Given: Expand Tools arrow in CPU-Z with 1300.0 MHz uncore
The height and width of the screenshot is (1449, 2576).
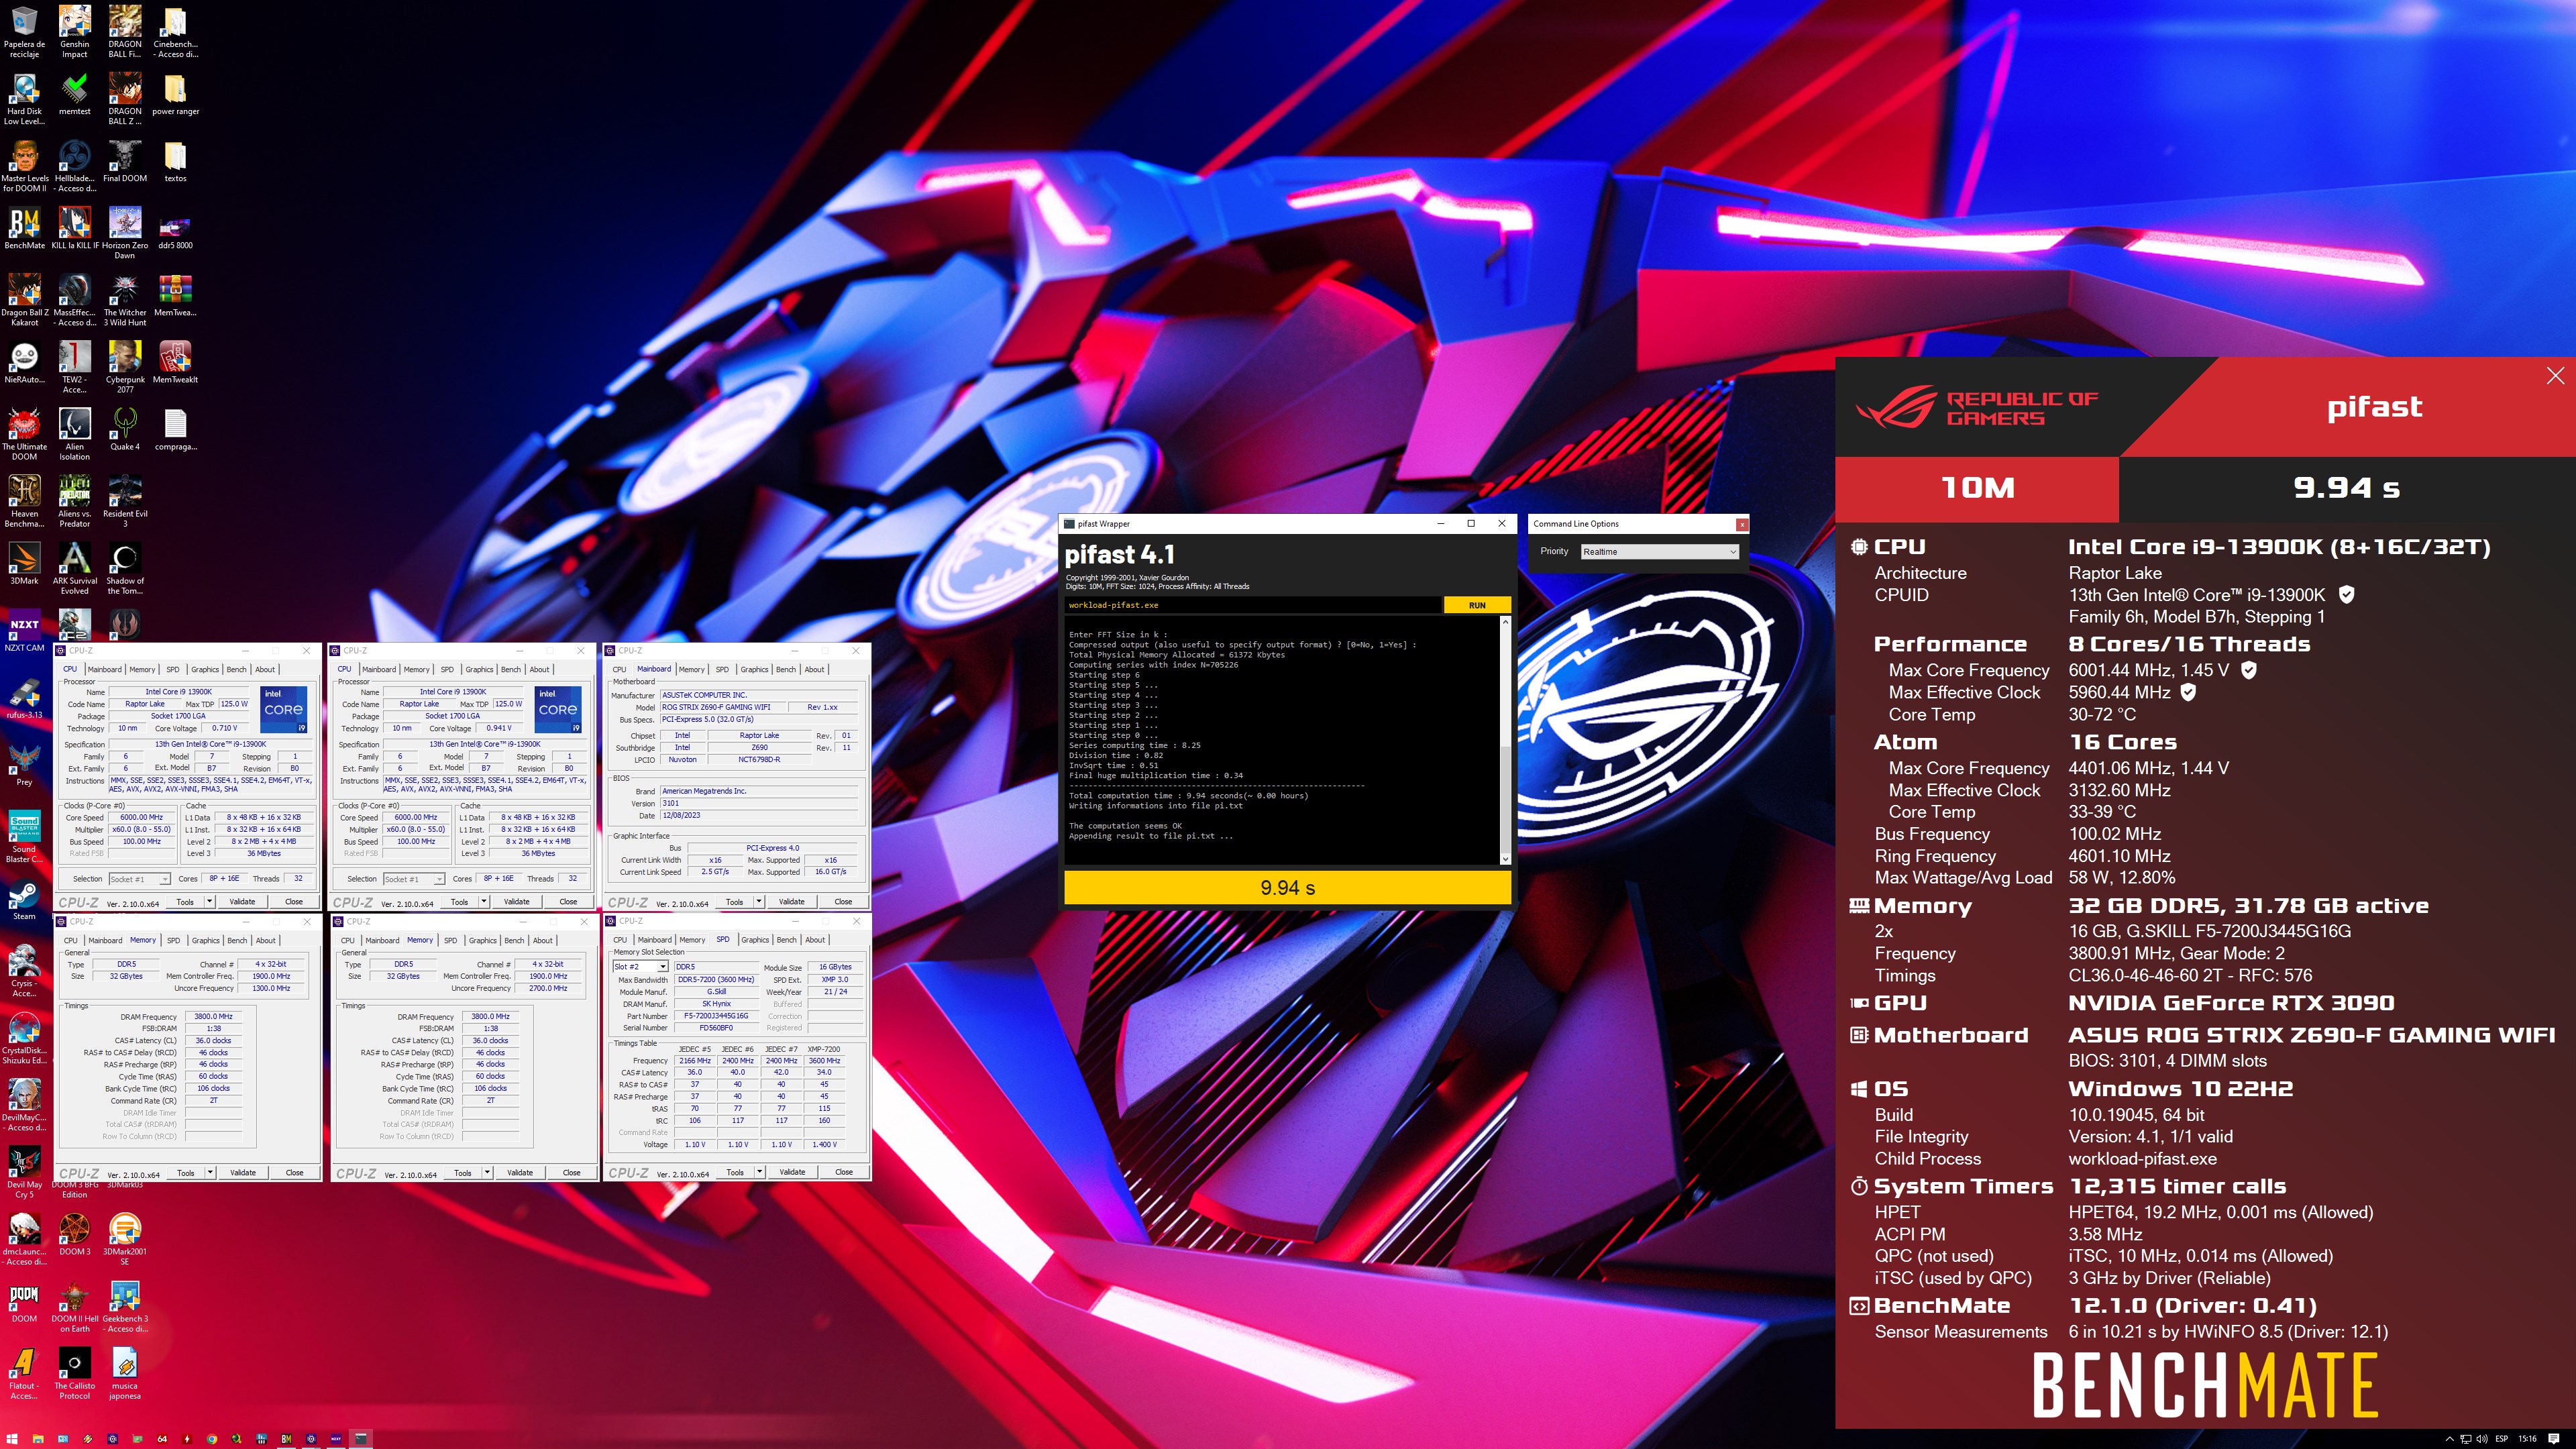Looking at the screenshot, I should click(x=210, y=1173).
